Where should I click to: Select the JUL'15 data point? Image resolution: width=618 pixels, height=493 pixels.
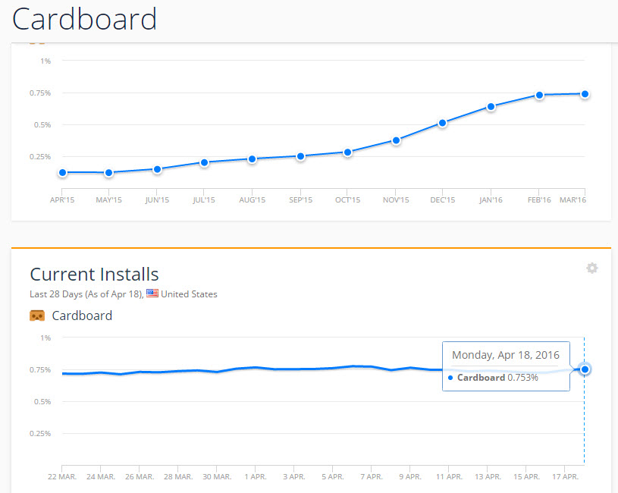204,162
